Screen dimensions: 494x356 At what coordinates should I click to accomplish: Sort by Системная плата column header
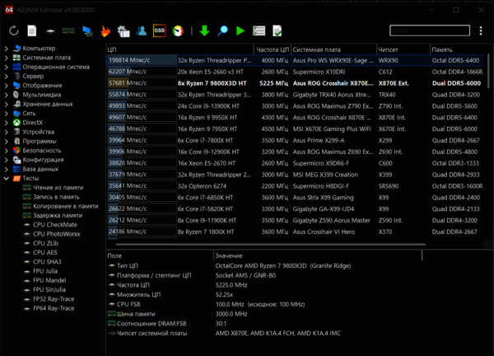(333, 49)
